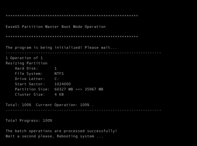Click the 'Current Operation: 100%' text
Screen dimensions: 197x146
point(63,105)
